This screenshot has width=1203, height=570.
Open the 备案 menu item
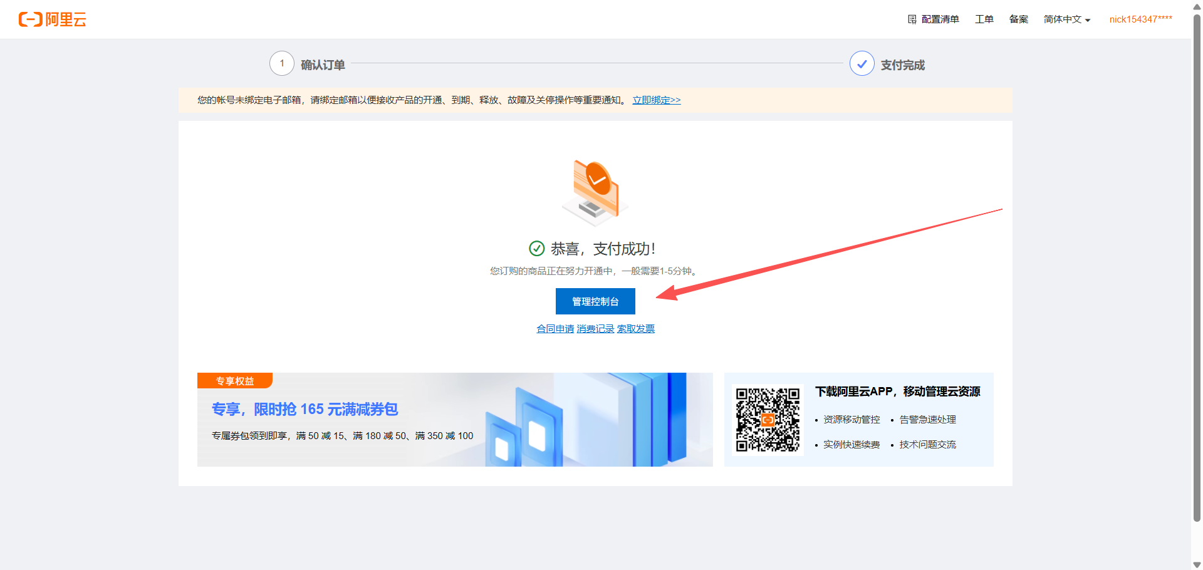pyautogui.click(x=1018, y=19)
